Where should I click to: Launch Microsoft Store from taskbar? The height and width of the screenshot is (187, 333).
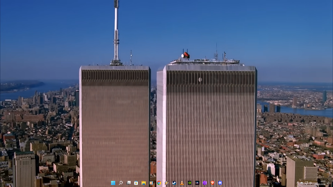pos(136,183)
